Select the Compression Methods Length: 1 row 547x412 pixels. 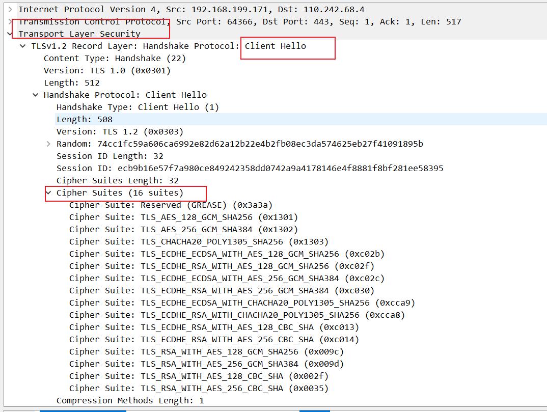pyautogui.click(x=130, y=400)
